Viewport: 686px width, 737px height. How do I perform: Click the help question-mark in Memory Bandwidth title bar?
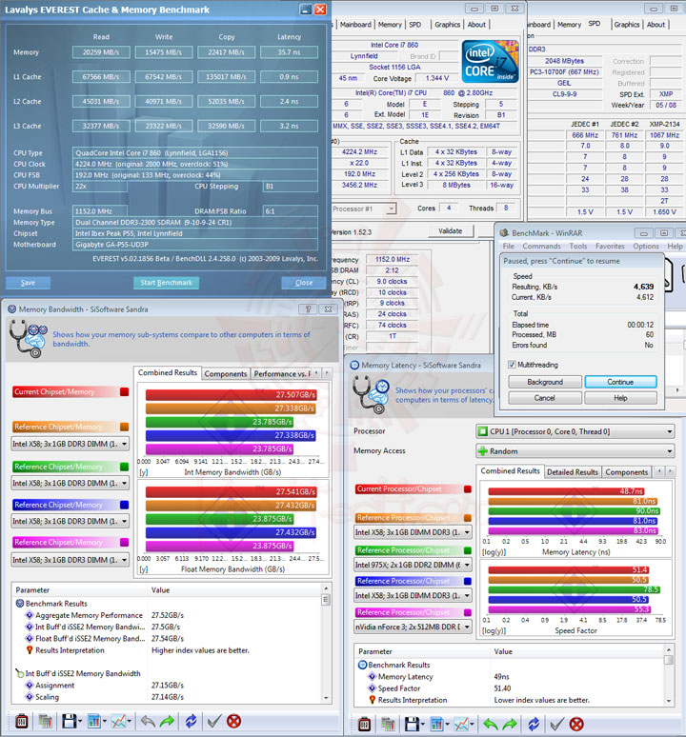pos(308,309)
